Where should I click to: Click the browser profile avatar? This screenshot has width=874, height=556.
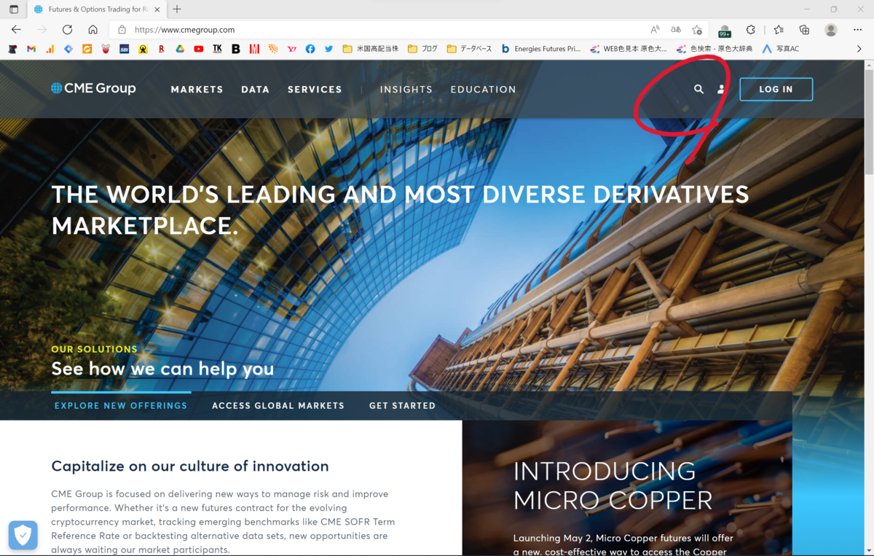coord(831,30)
